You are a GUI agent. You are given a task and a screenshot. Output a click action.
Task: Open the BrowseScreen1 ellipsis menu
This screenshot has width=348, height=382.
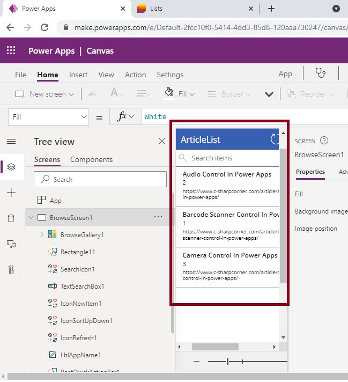click(158, 217)
